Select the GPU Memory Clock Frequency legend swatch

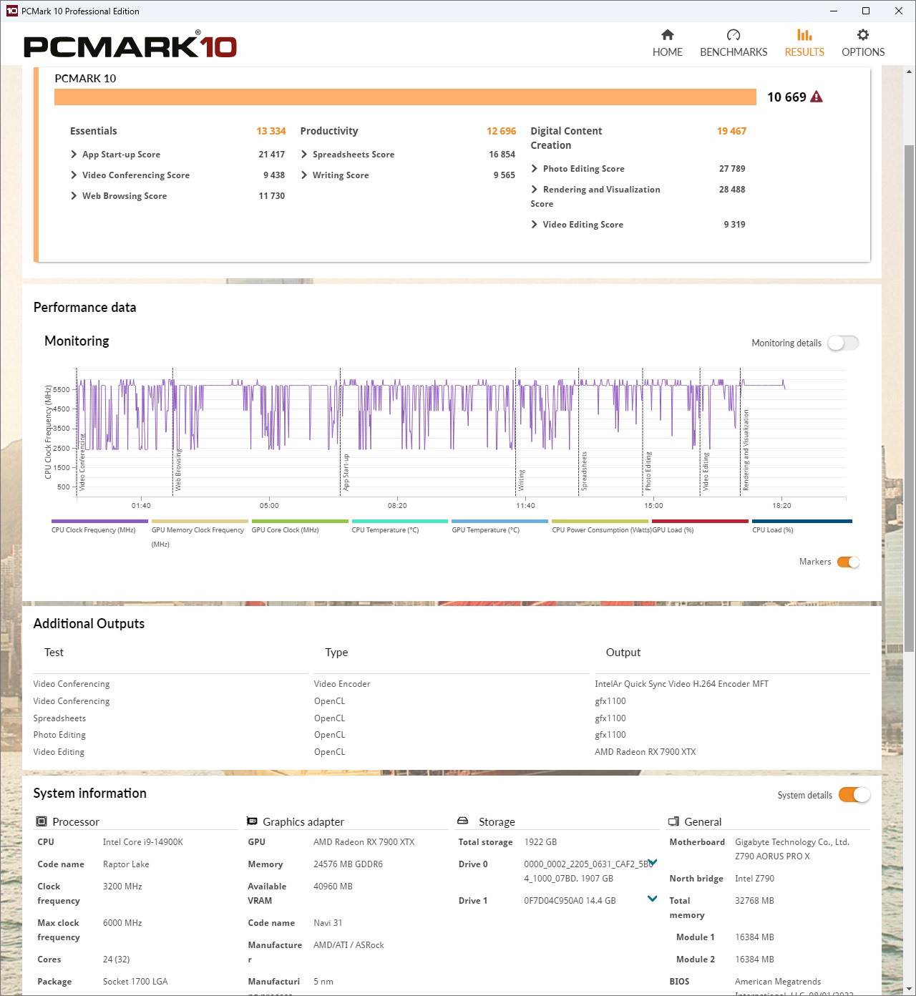click(200, 521)
